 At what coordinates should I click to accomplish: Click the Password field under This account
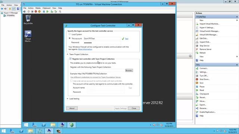tap(102, 43)
